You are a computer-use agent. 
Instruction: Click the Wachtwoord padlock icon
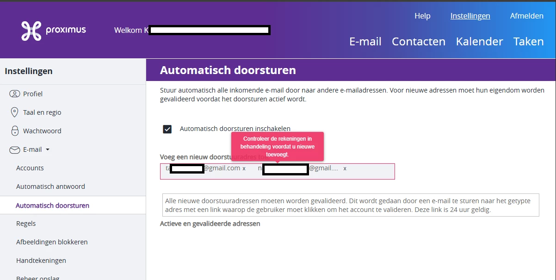point(15,131)
